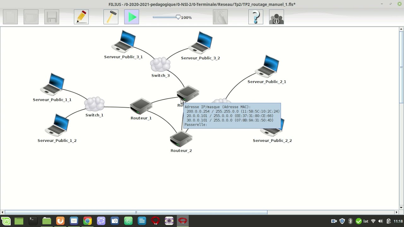Screen dimensions: 404x227
Task: Click the simulation speed slider handle
Action: [x=178, y=17]
